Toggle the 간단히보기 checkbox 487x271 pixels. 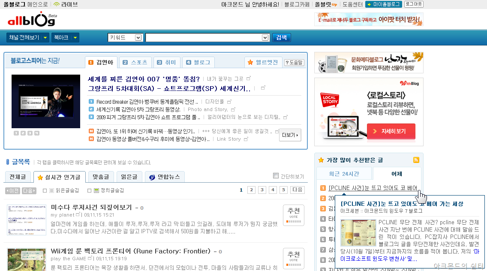(276, 175)
